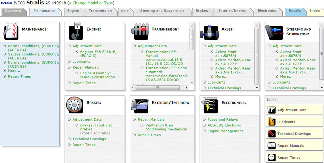Click More... in the Axles panel
This screenshot has width=324, height=163.
(x=221, y=76)
